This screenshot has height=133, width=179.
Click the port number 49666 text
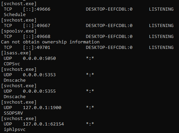click(43, 9)
